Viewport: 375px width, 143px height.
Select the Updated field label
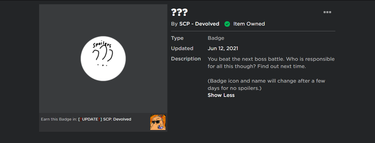(182, 48)
